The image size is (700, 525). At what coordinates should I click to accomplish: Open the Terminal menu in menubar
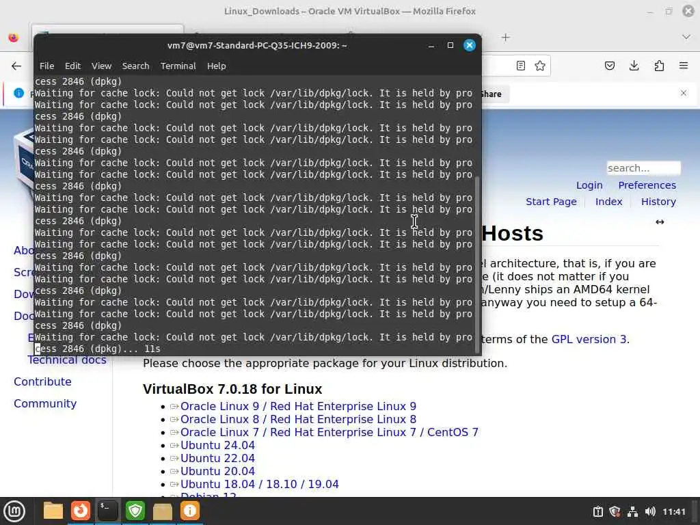point(178,66)
